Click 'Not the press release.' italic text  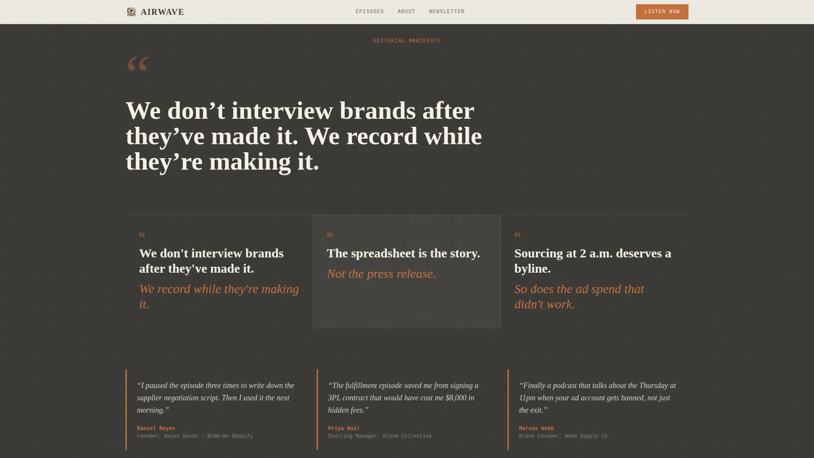[x=381, y=274]
